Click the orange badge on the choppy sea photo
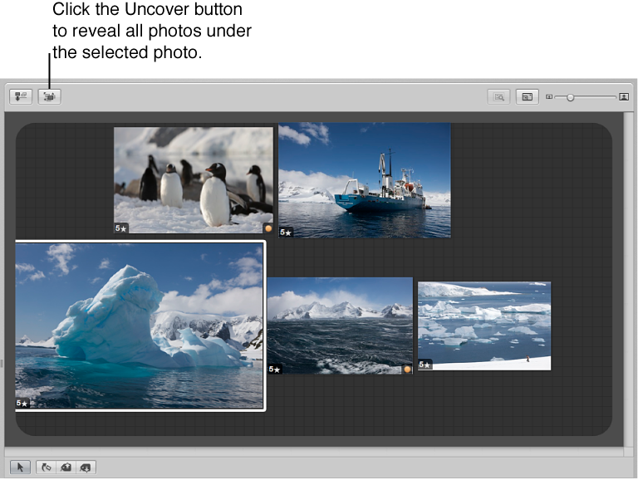 point(407,369)
